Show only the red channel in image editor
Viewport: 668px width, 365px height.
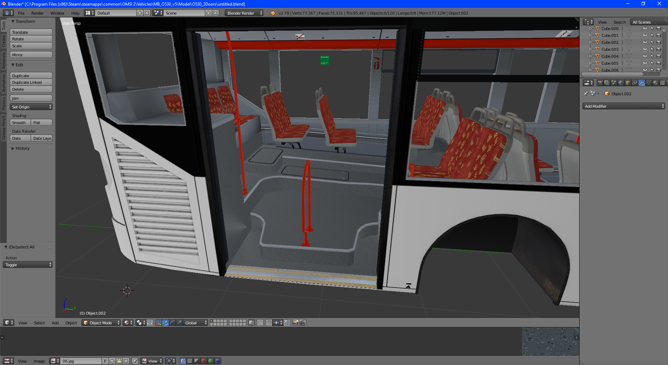click(204, 361)
